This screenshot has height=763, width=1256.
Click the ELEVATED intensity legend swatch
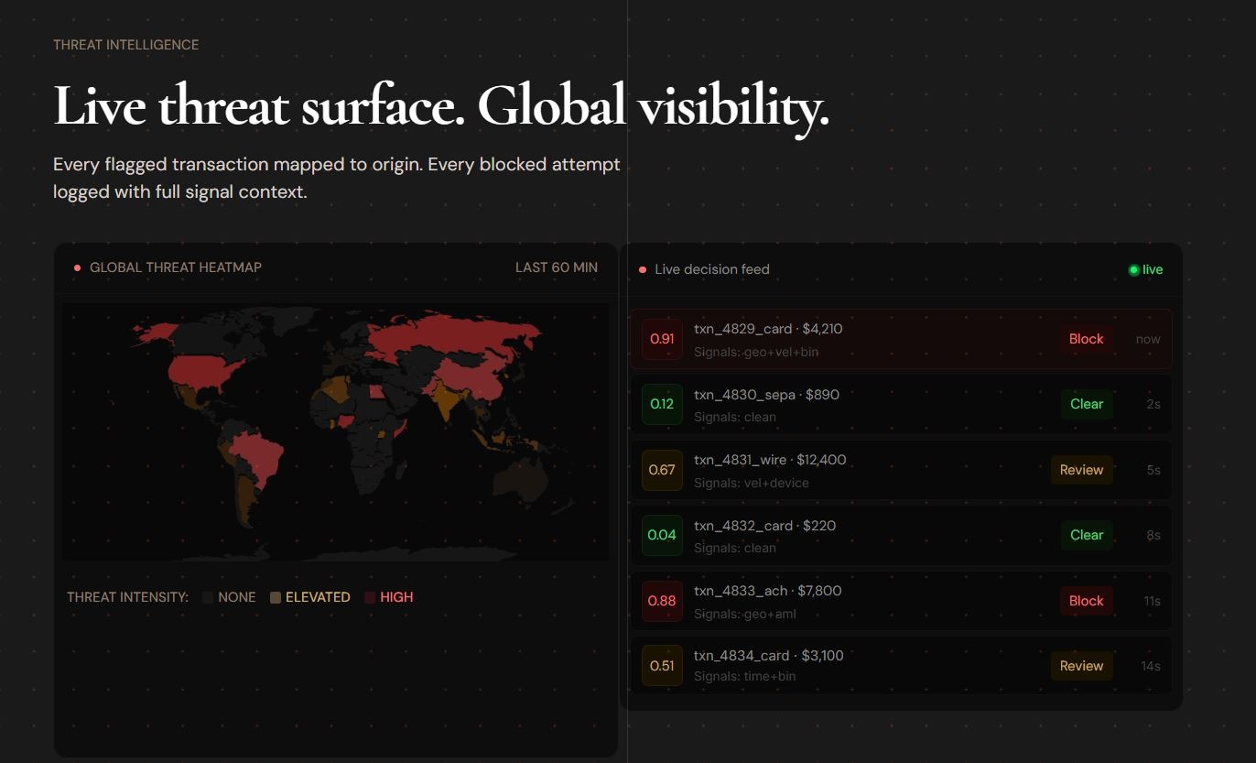276,597
